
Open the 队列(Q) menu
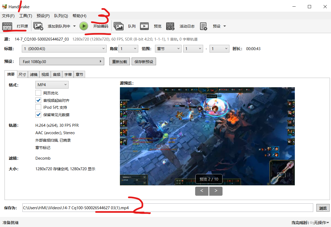[61, 16]
